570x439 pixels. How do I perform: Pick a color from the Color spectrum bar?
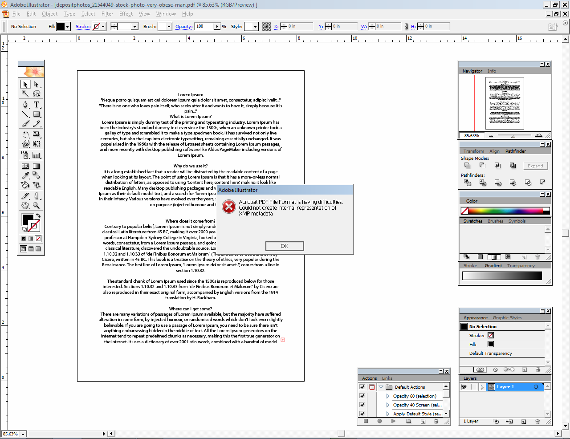[x=505, y=211]
